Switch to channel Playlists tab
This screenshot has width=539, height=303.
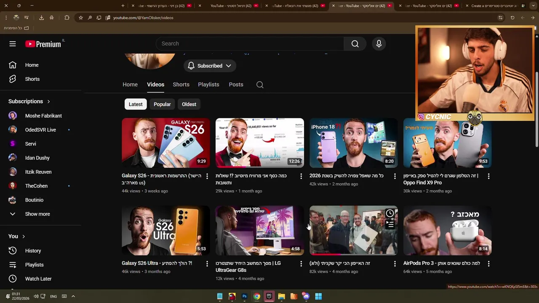pos(208,85)
